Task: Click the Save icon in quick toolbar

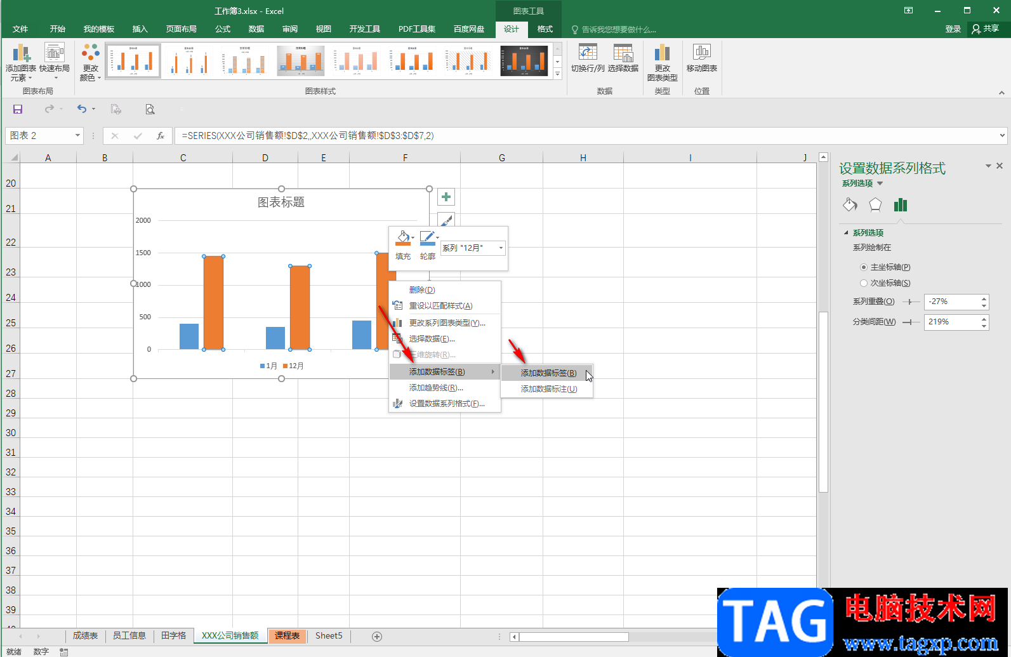Action: 18,109
